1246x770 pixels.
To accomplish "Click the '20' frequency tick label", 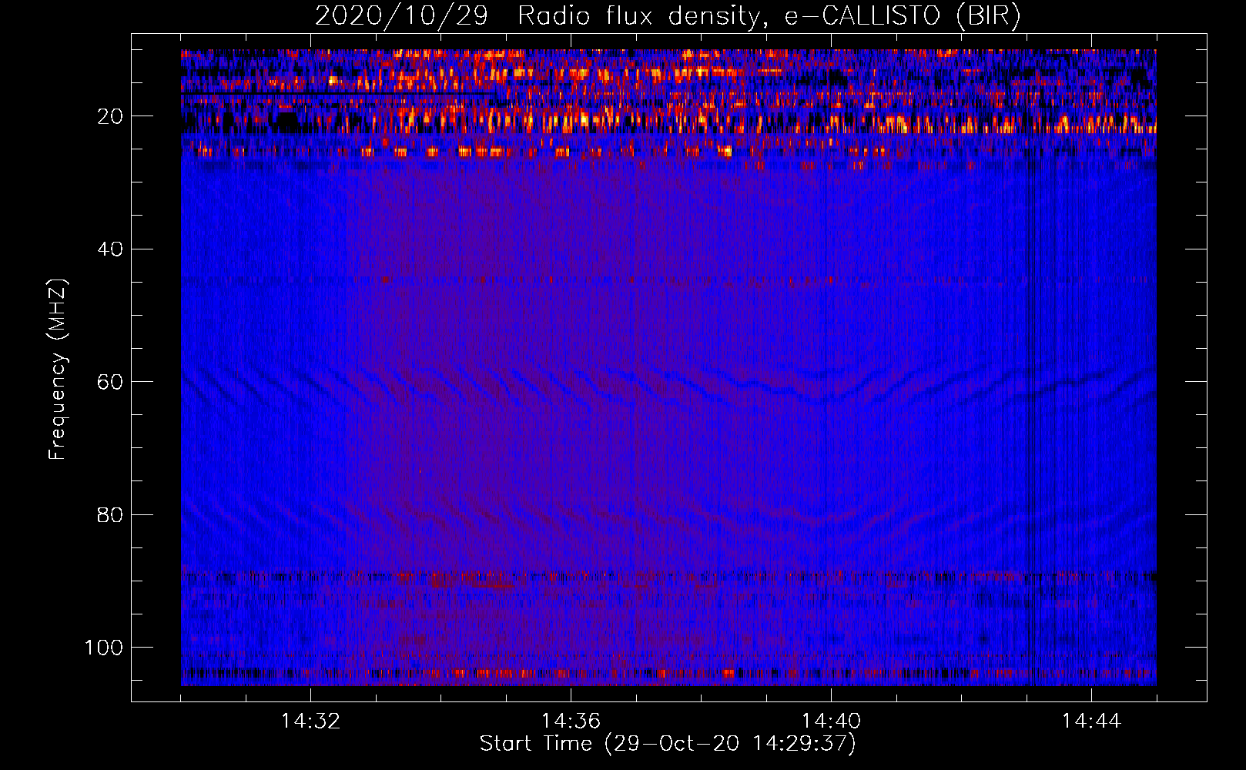I will tap(110, 116).
